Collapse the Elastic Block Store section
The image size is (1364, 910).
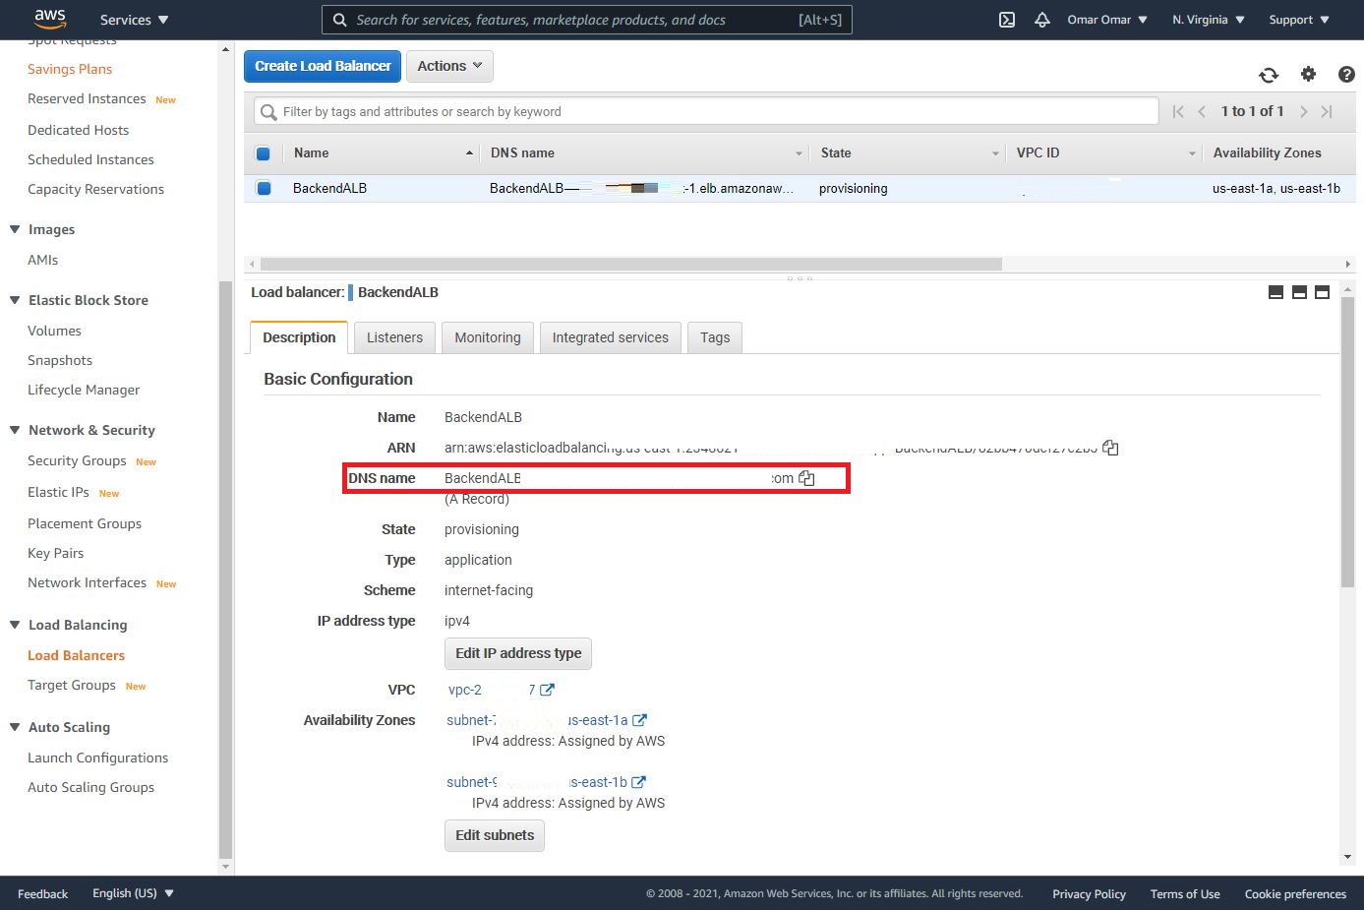15,300
